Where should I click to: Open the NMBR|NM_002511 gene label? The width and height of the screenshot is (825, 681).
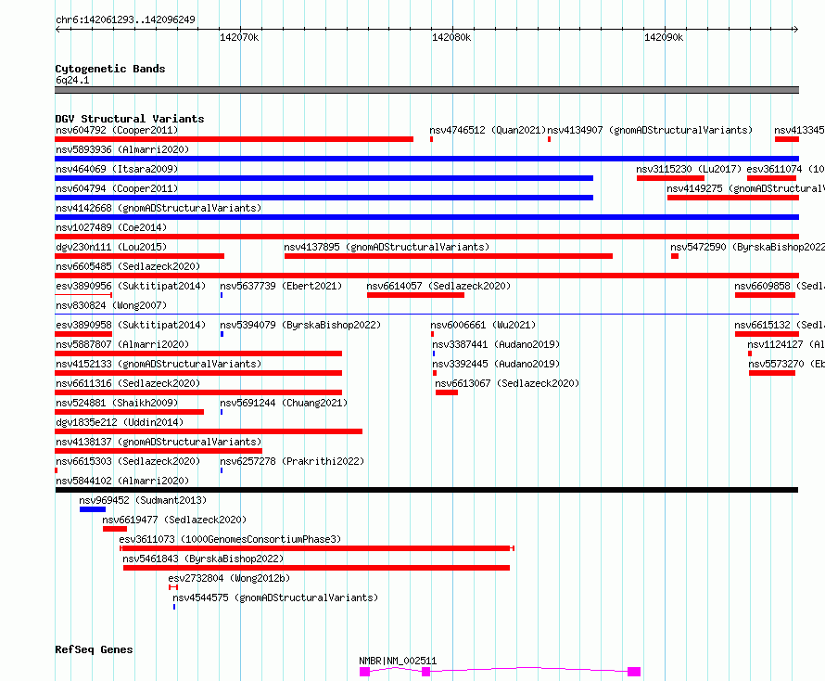(398, 661)
